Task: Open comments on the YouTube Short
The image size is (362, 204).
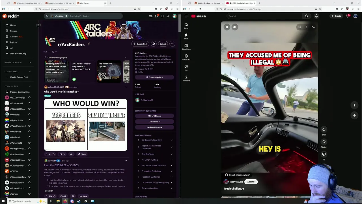Action: (x=324, y=154)
